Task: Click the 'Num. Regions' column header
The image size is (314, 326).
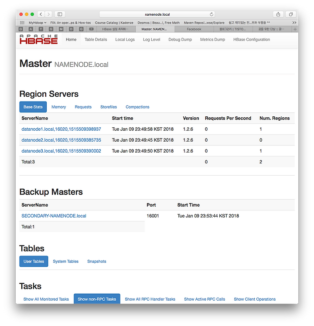Action: tap(274, 118)
